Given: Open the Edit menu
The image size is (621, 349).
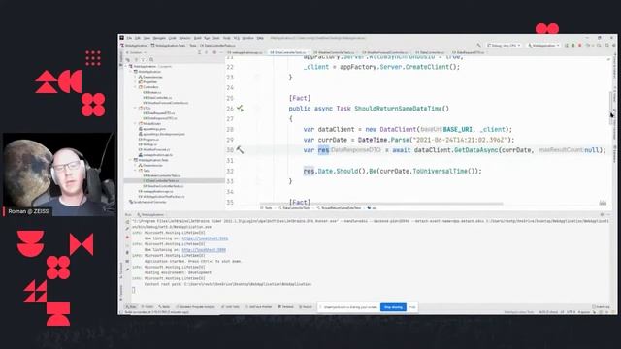Looking at the screenshot, I should [x=138, y=38].
